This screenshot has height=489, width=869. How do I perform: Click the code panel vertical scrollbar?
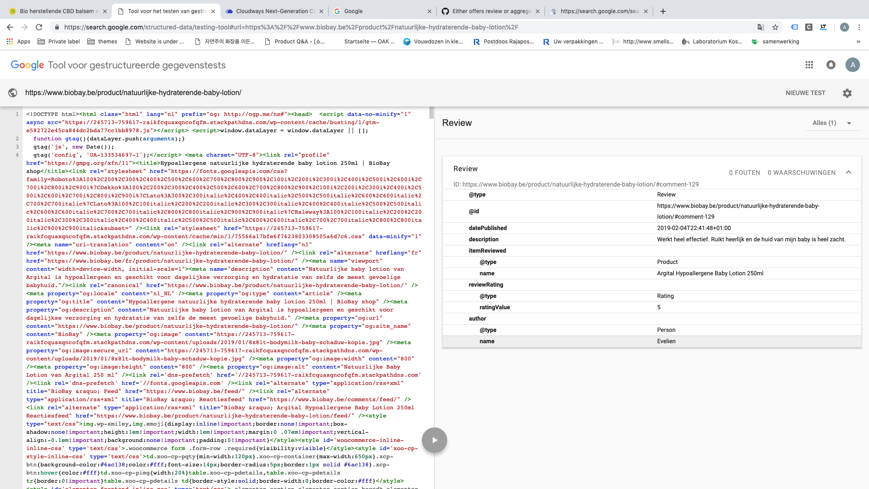(x=431, y=113)
